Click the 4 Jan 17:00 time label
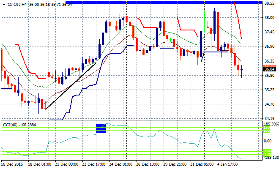The image size is (279, 169). 227,164
